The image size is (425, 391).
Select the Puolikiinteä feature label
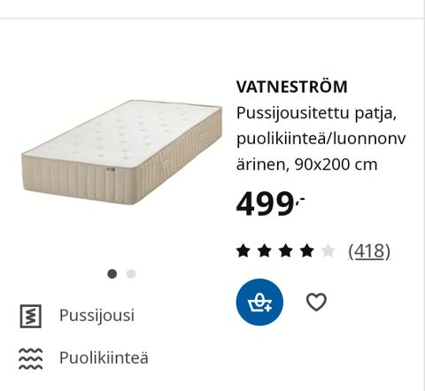tap(104, 358)
